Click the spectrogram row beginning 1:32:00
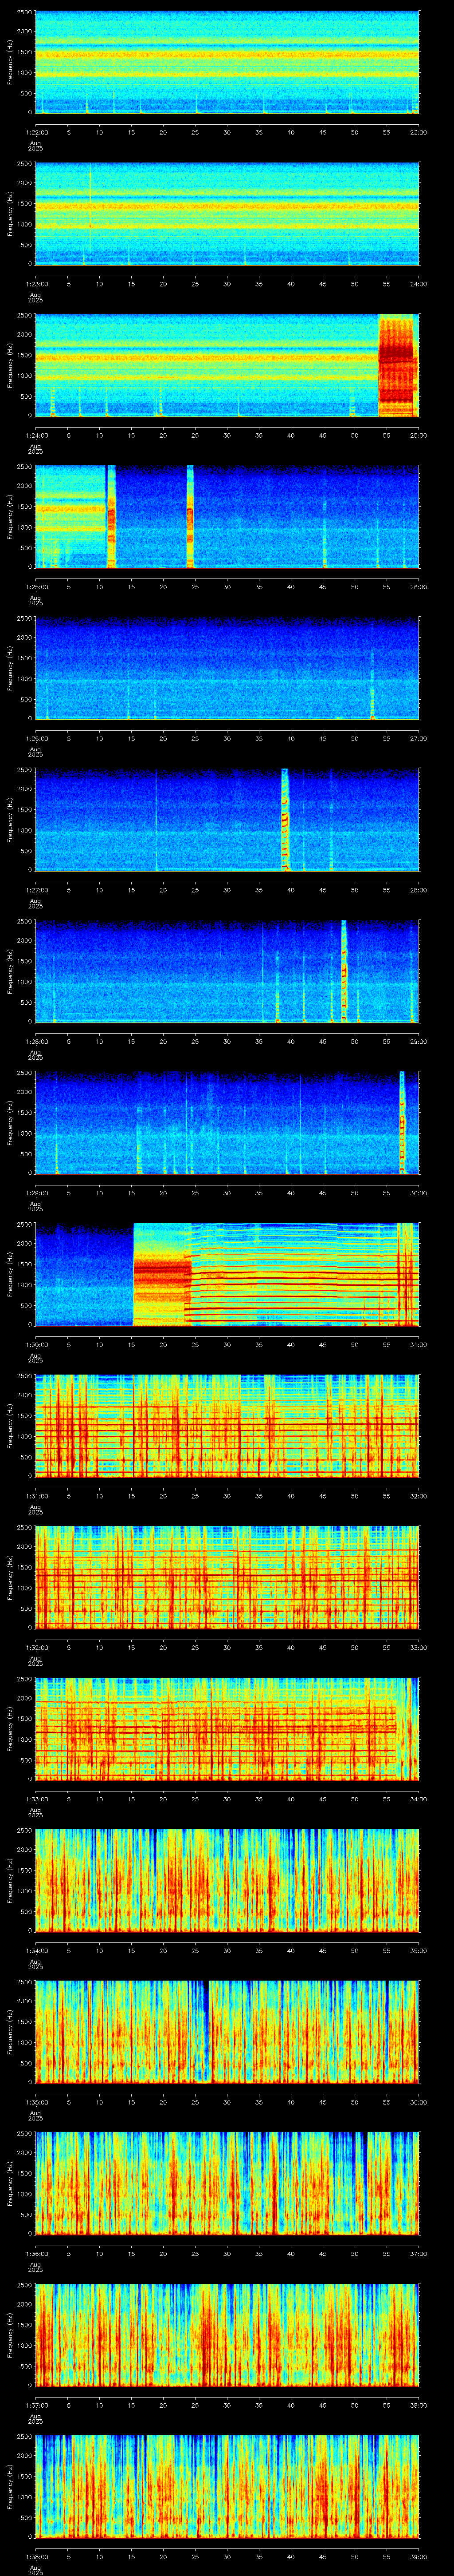 (227, 1577)
